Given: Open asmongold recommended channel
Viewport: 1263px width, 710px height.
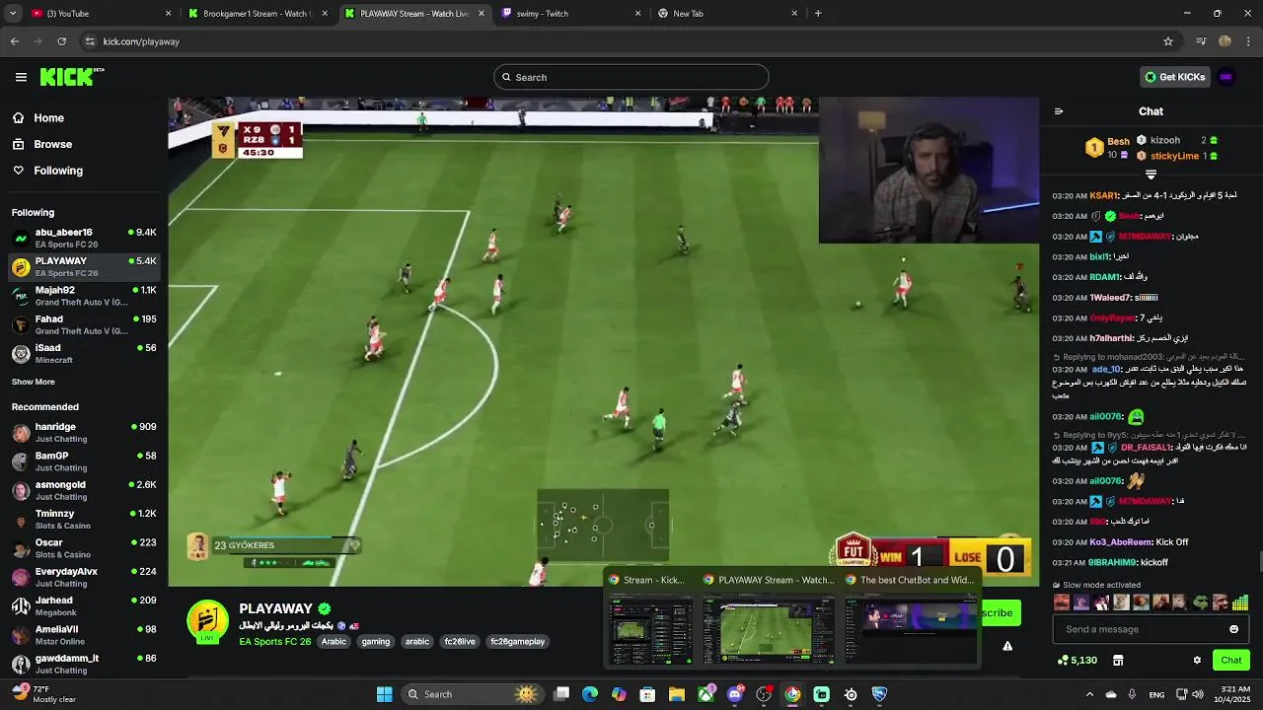Looking at the screenshot, I should click(x=84, y=490).
